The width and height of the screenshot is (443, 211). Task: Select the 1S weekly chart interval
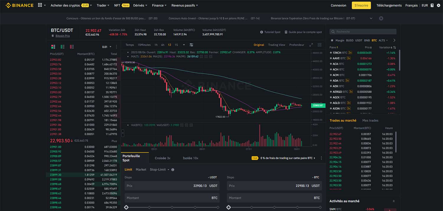click(x=176, y=45)
